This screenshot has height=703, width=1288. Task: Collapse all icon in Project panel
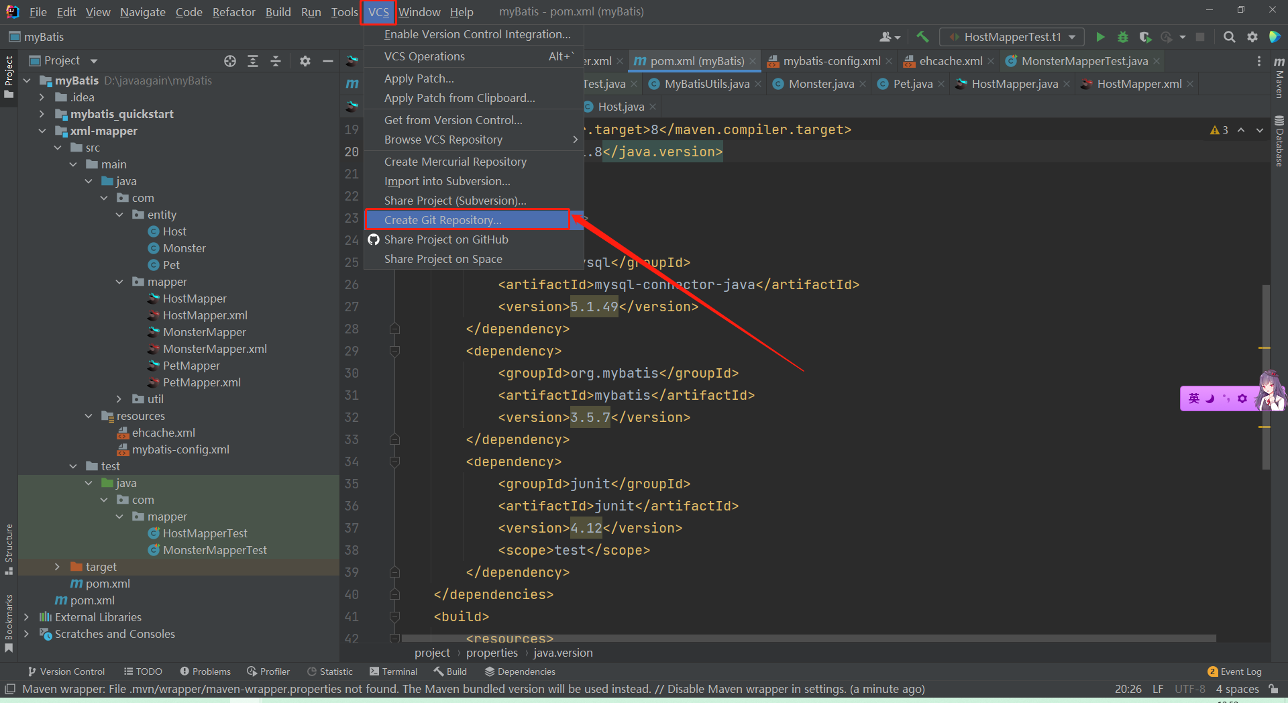pyautogui.click(x=276, y=61)
